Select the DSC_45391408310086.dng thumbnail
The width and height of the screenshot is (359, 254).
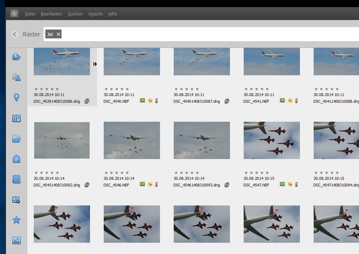(62, 62)
